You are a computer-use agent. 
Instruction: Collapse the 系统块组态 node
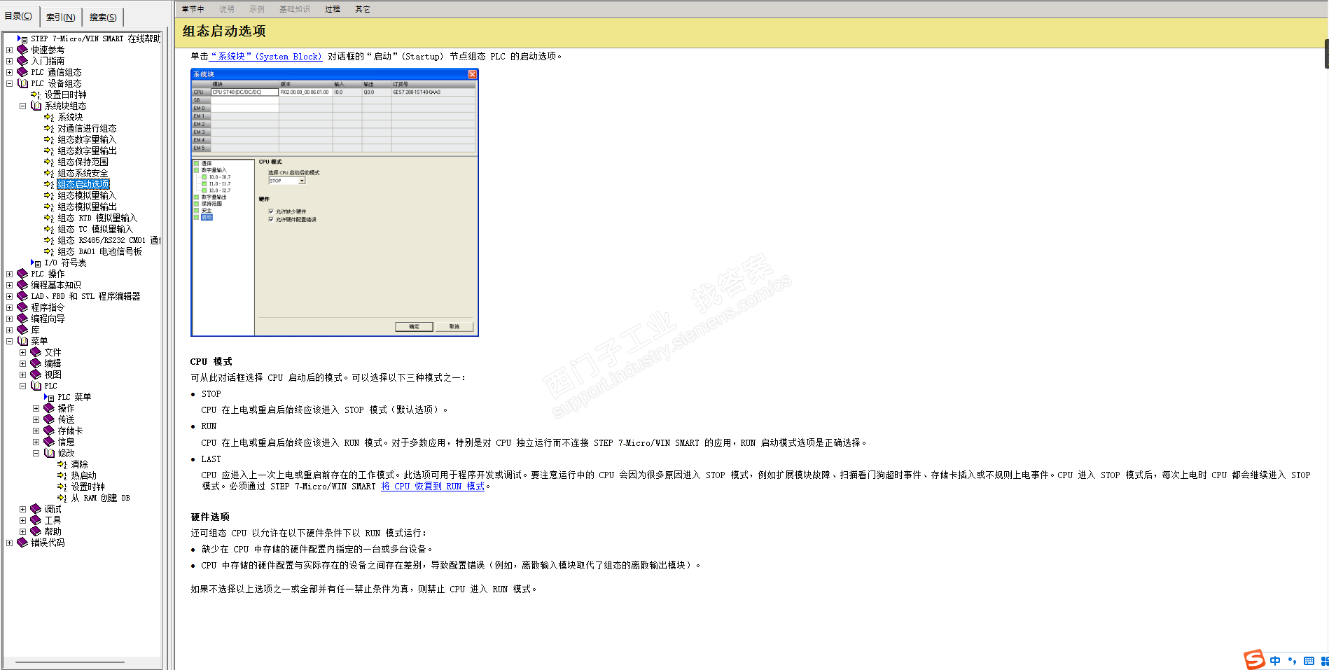point(22,106)
